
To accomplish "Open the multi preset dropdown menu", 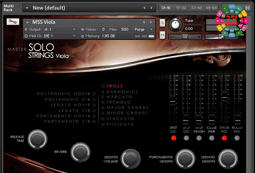I will (27, 8).
